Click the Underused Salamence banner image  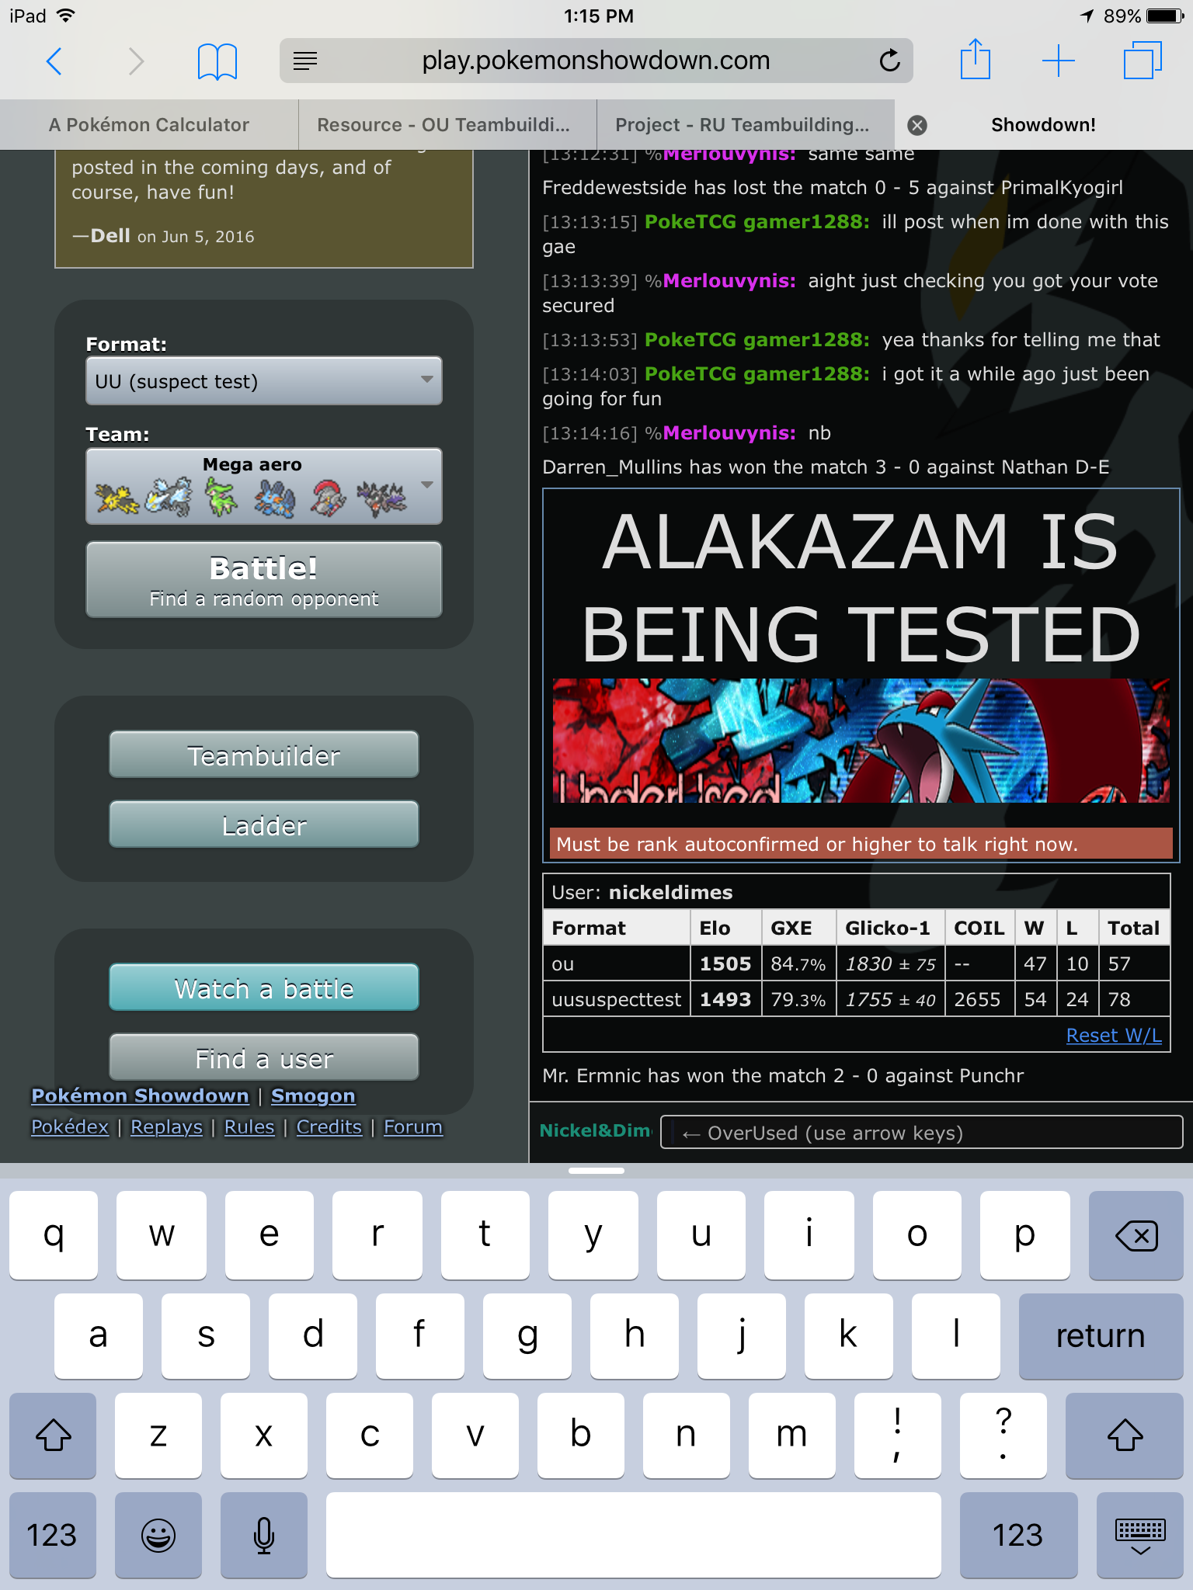861,741
